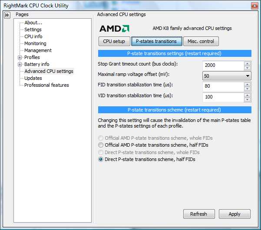
Task: Select Direct P-state transitions scheme, half FIDs
Action: tap(147, 159)
